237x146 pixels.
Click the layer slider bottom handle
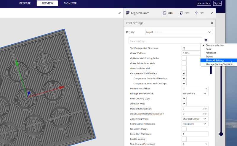tap(221, 134)
